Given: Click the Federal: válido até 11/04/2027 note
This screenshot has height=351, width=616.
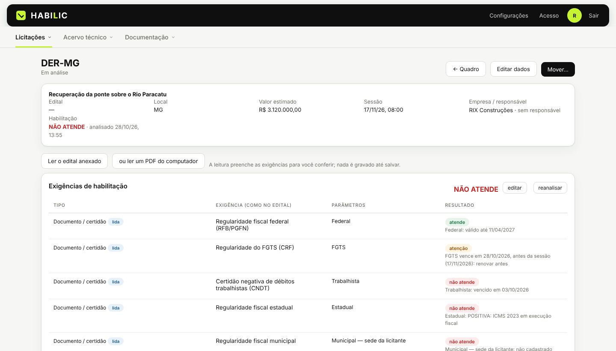Looking at the screenshot, I should pos(480,230).
